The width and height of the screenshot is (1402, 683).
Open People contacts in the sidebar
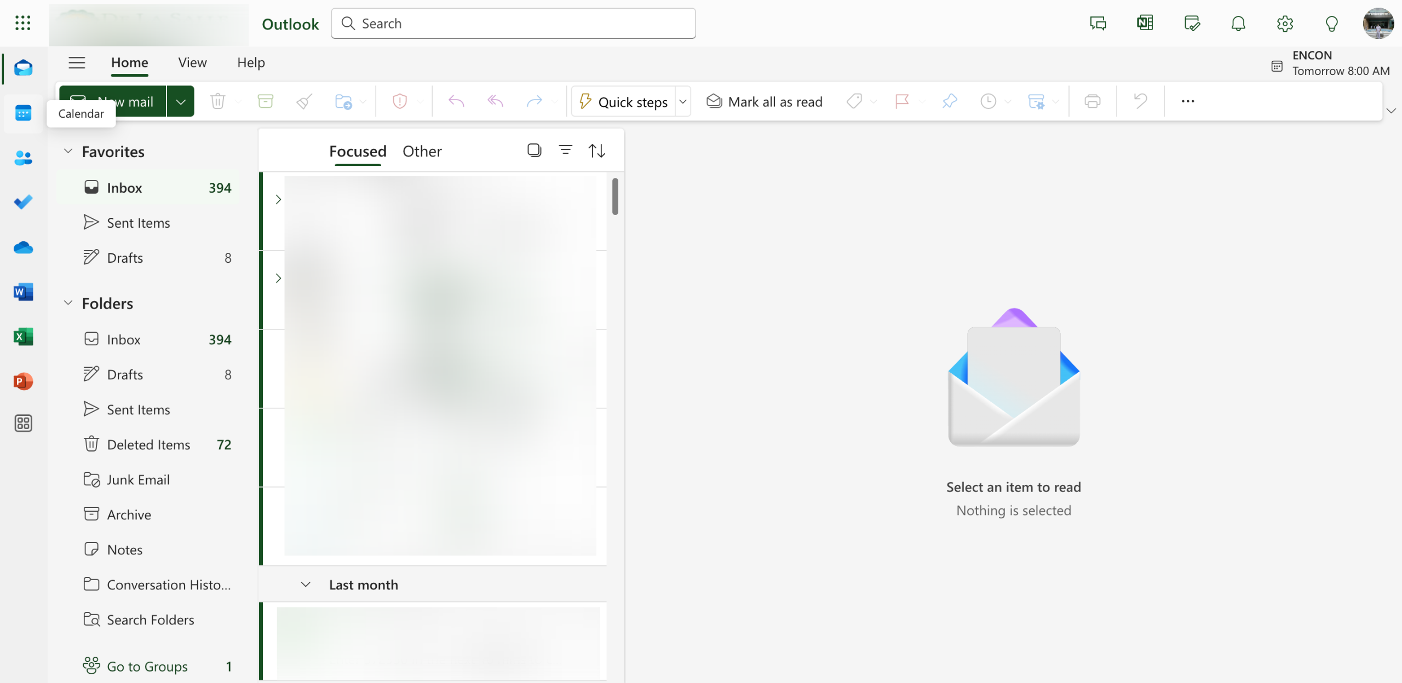(x=23, y=158)
